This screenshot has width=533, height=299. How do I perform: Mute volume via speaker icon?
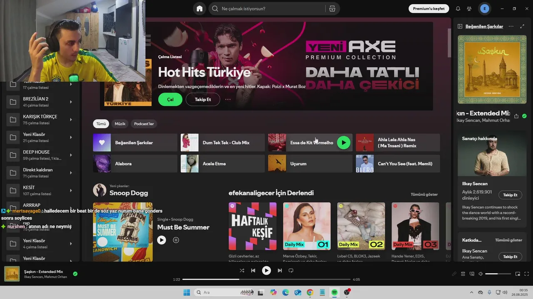click(x=481, y=274)
